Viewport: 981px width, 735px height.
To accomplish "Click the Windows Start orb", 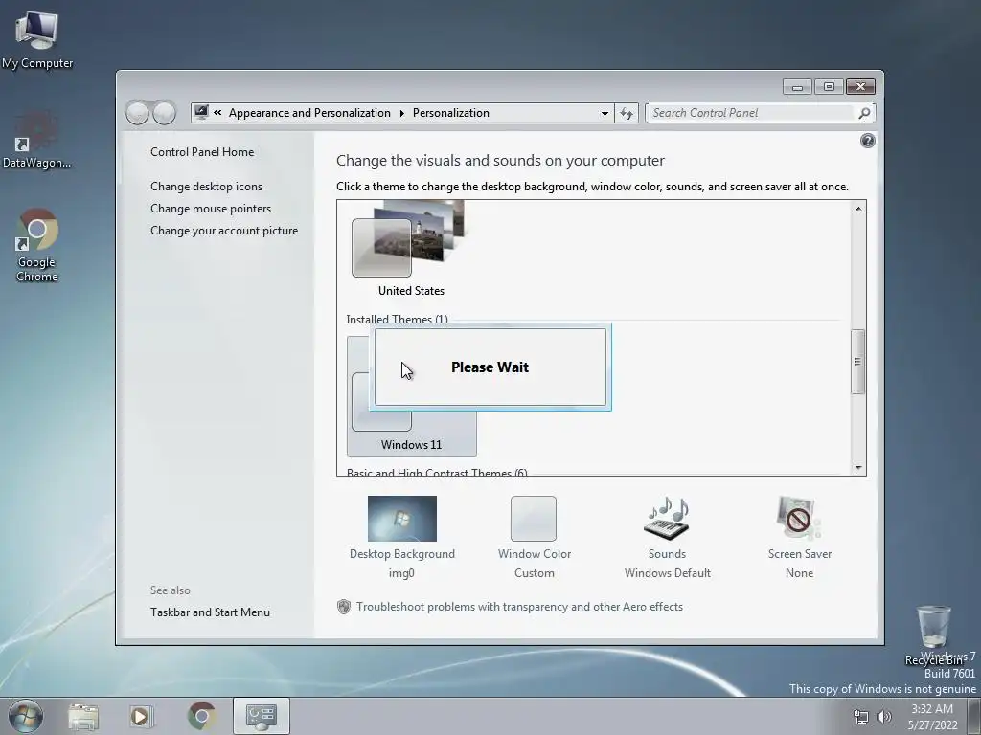I will point(25,716).
